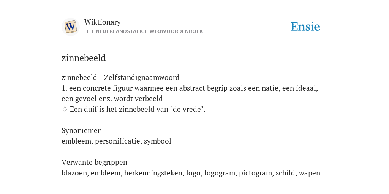389x194 pixels.
Task: Select the subtitle 'Het Nederlandstalige Wikiwoordenboek'
Action: pos(144,31)
